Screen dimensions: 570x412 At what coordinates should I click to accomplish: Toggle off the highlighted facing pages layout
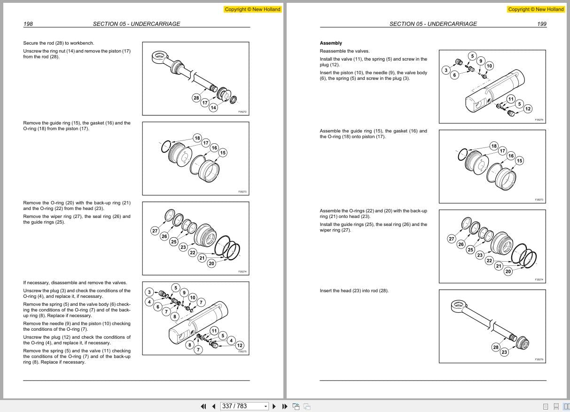pyautogui.click(x=566, y=406)
